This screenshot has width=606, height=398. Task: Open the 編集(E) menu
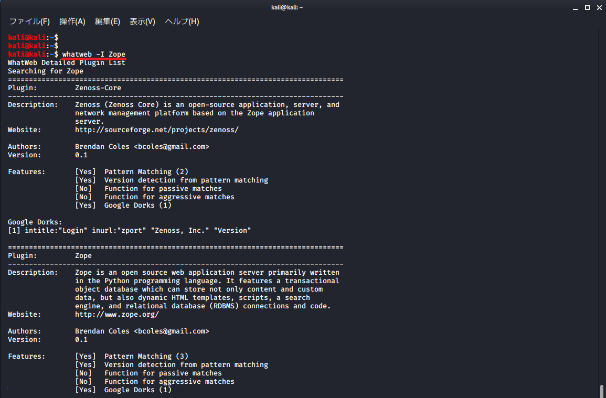click(108, 21)
